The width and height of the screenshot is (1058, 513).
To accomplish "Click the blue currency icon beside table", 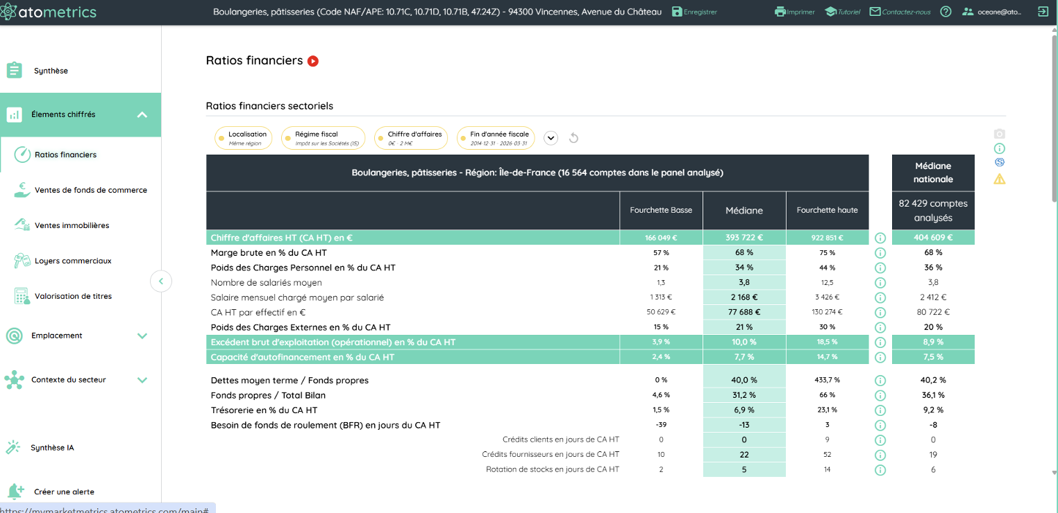I will click(x=1000, y=162).
